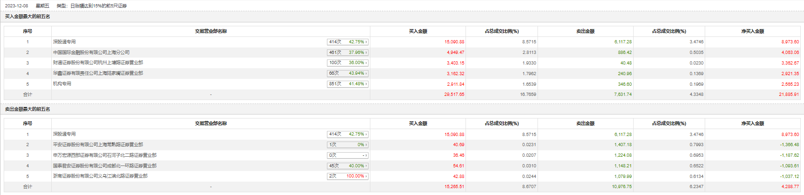Expand the 100次 36.00% stats box
Image resolution: width=804 pixels, height=195 pixels.
tap(347, 63)
